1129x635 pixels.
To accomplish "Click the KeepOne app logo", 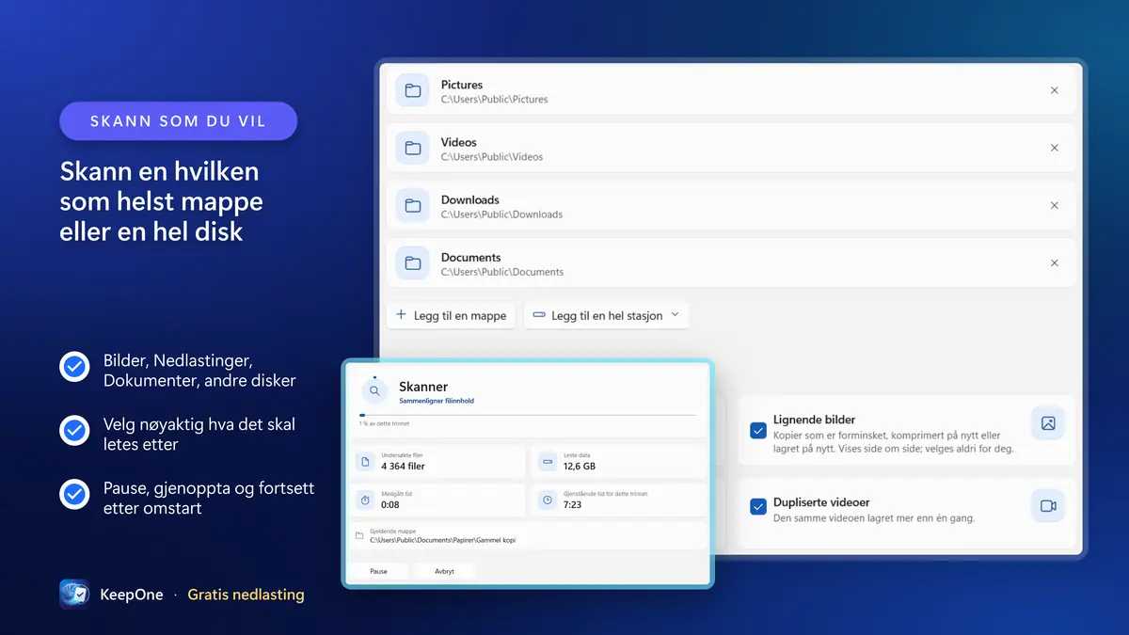I will [74, 595].
